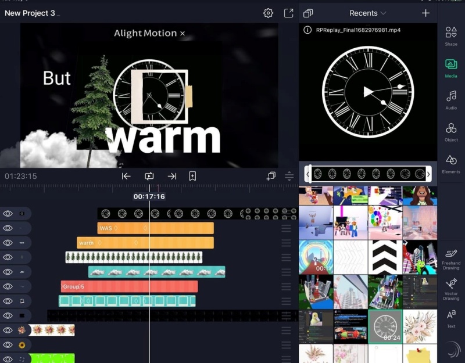
Task: Select the warm clip on timeline
Action: click(145, 243)
